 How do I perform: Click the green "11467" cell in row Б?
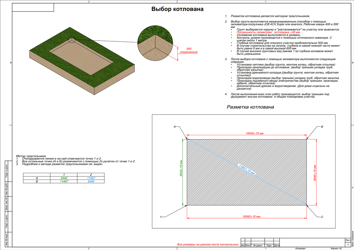(x=64, y=181)
